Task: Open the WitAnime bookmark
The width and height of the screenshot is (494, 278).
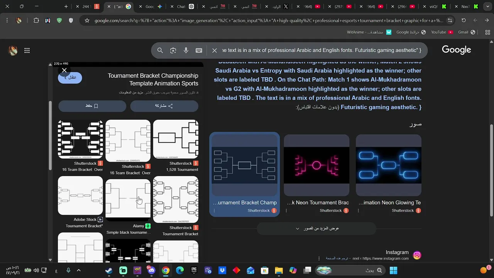Action: pyautogui.click(x=369, y=32)
